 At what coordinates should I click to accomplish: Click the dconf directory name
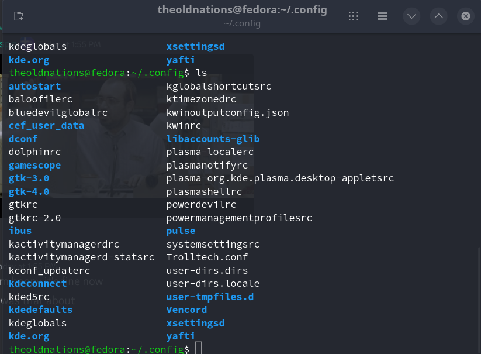(23, 139)
